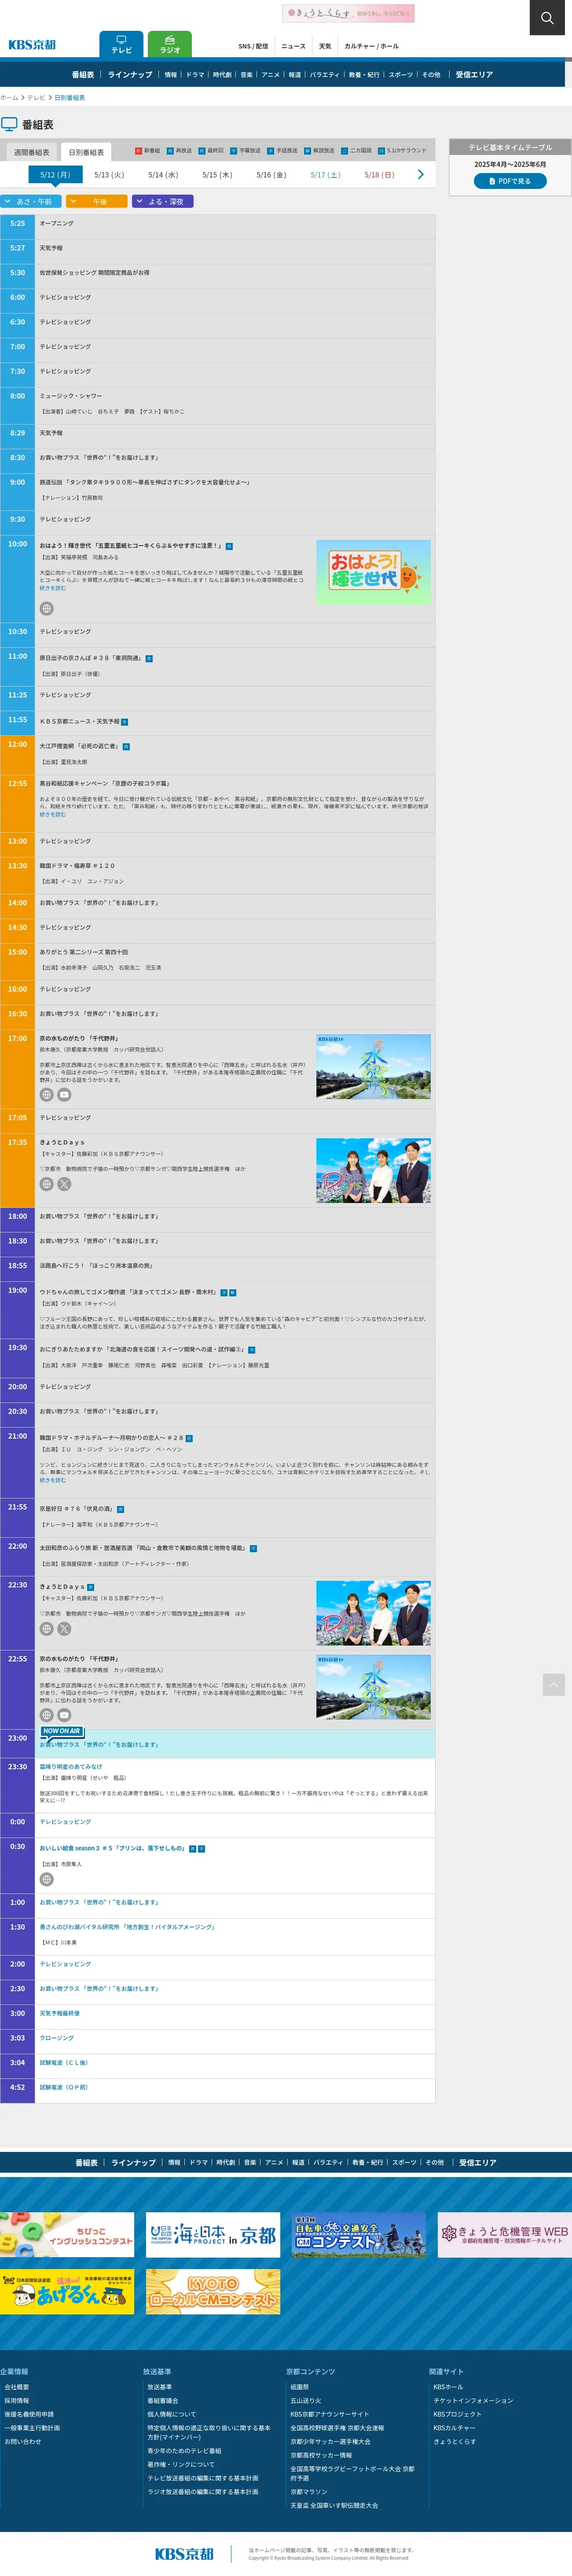This screenshot has height=2576, width=572.
Task: Open the globe icon for 22:30 きょうとDays
Action: click(x=46, y=1629)
